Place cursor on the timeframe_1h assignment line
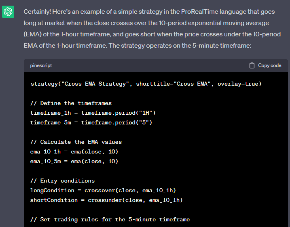Image resolution: width=290 pixels, height=227 pixels. [x=93, y=113]
